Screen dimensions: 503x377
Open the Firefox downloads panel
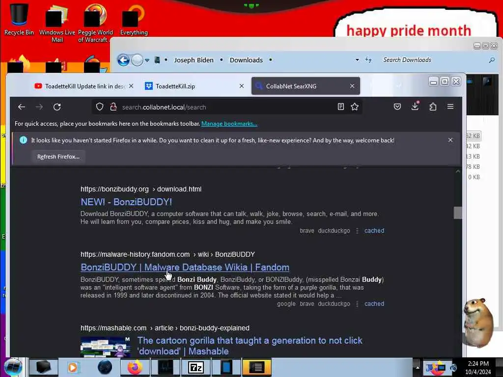coord(415,106)
